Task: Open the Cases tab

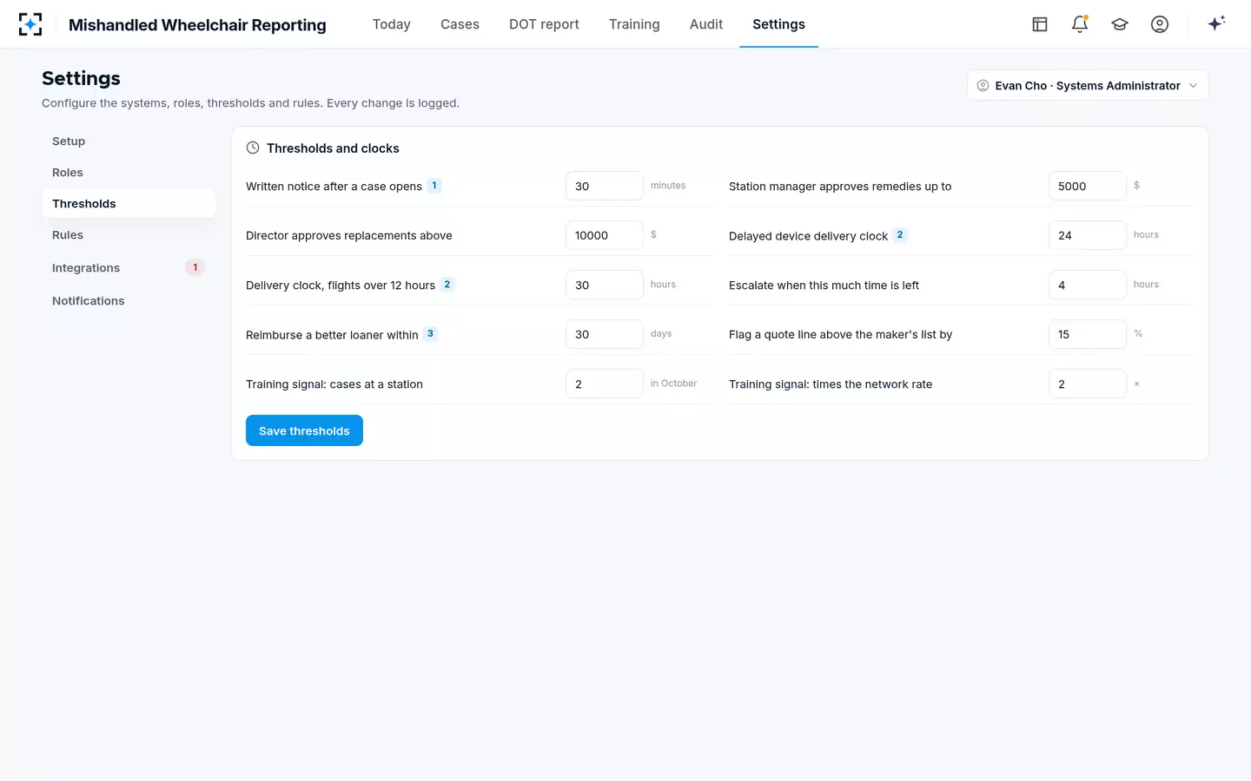Action: (460, 24)
